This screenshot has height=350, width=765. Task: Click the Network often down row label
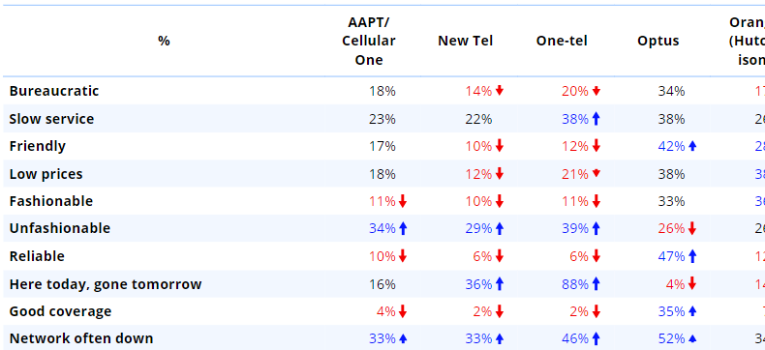coord(81,338)
